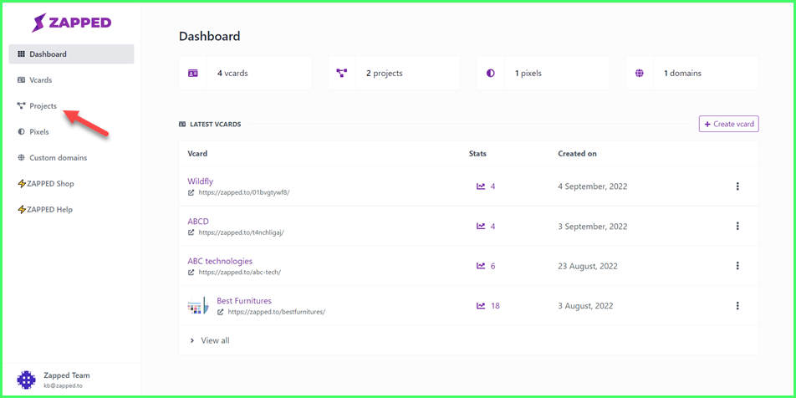View Best Furnitures stats chart icon
This screenshot has height=398, width=796.
tap(481, 306)
